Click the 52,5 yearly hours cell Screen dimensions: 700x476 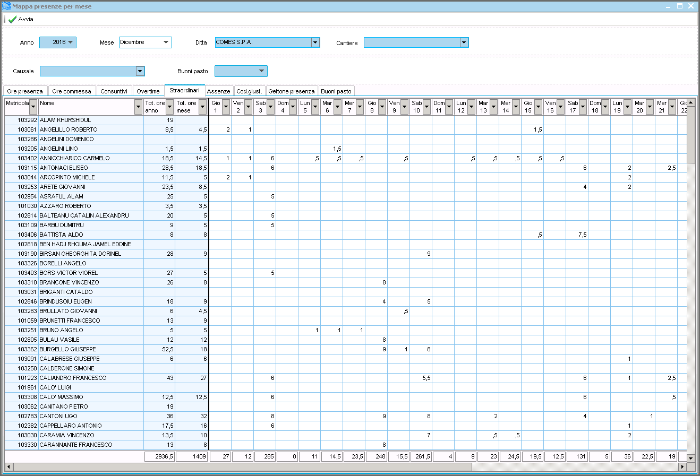159,349
